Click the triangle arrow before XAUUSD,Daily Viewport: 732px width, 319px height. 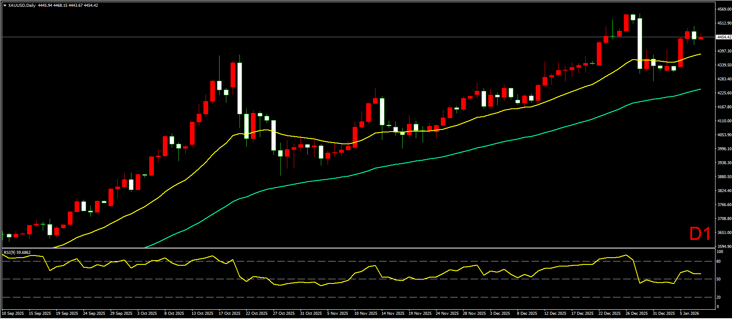click(5, 5)
